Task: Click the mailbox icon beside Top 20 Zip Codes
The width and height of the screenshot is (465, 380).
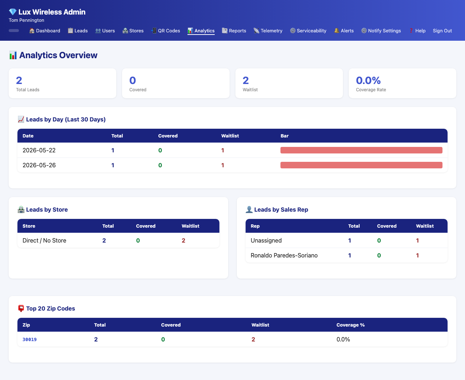Action: 21,308
